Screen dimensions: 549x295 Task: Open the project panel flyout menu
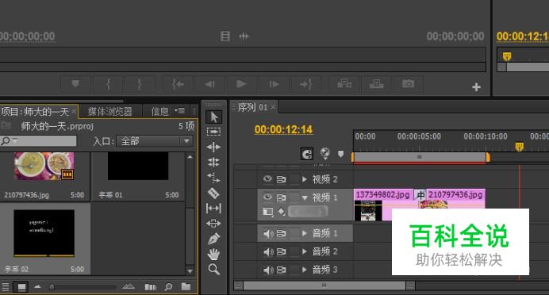(x=180, y=110)
